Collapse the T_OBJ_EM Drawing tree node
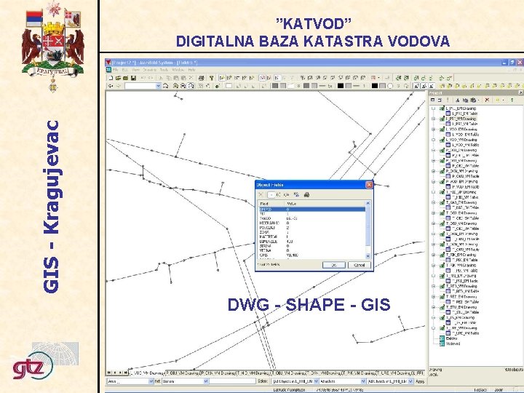Viewport: 524px width, 393px height. (x=434, y=213)
